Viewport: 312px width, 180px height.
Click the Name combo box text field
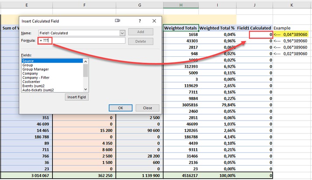coord(79,33)
